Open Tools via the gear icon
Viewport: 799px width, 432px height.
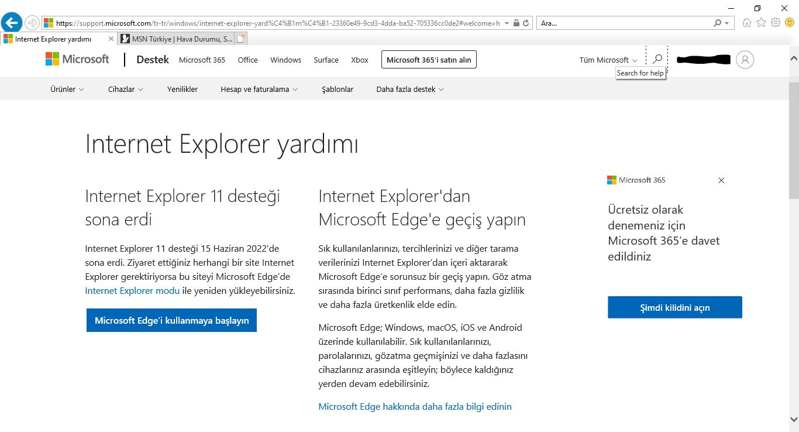pyautogui.click(x=776, y=23)
